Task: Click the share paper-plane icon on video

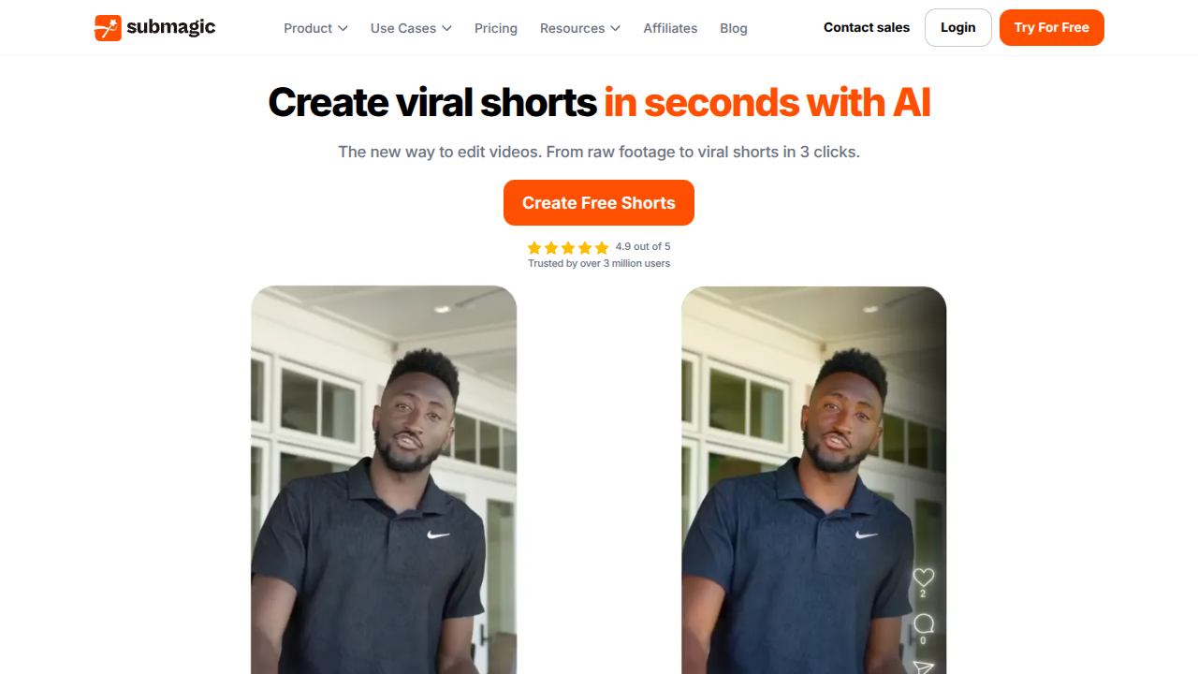Action: point(924,667)
